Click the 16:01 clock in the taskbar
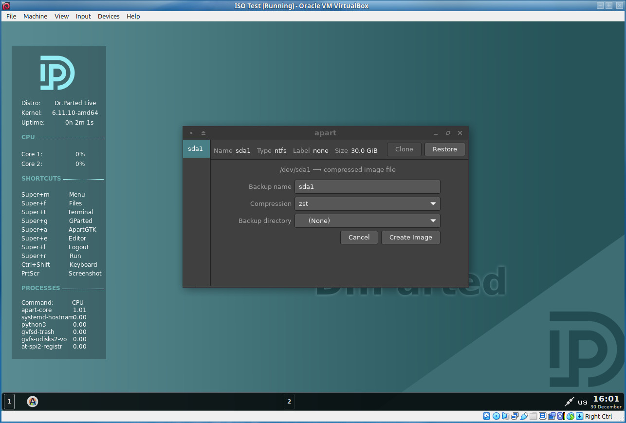 606,399
